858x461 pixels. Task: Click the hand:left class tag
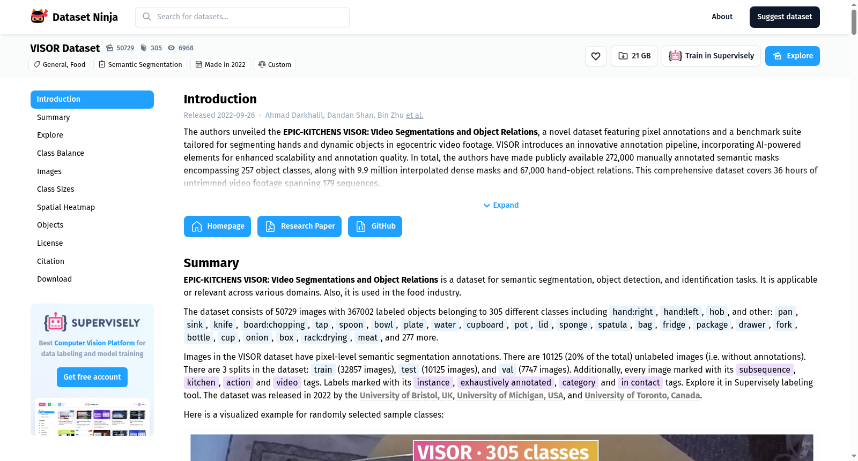681,312
